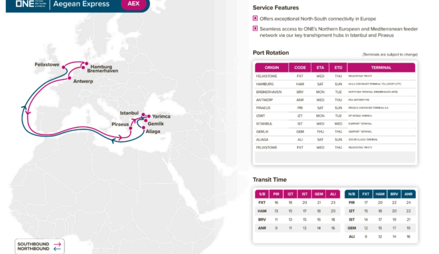Viewport: 439px width, 254px height.
Task: Click the AEX service code badge
Action: (133, 4)
